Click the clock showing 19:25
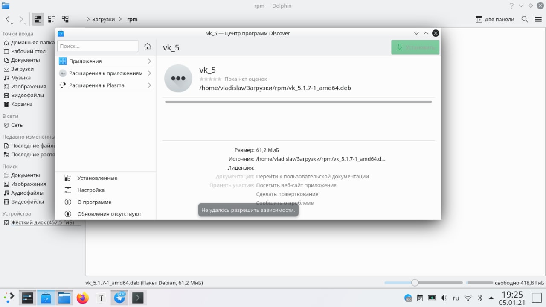Image resolution: width=546 pixels, height=307 pixels. (512, 295)
